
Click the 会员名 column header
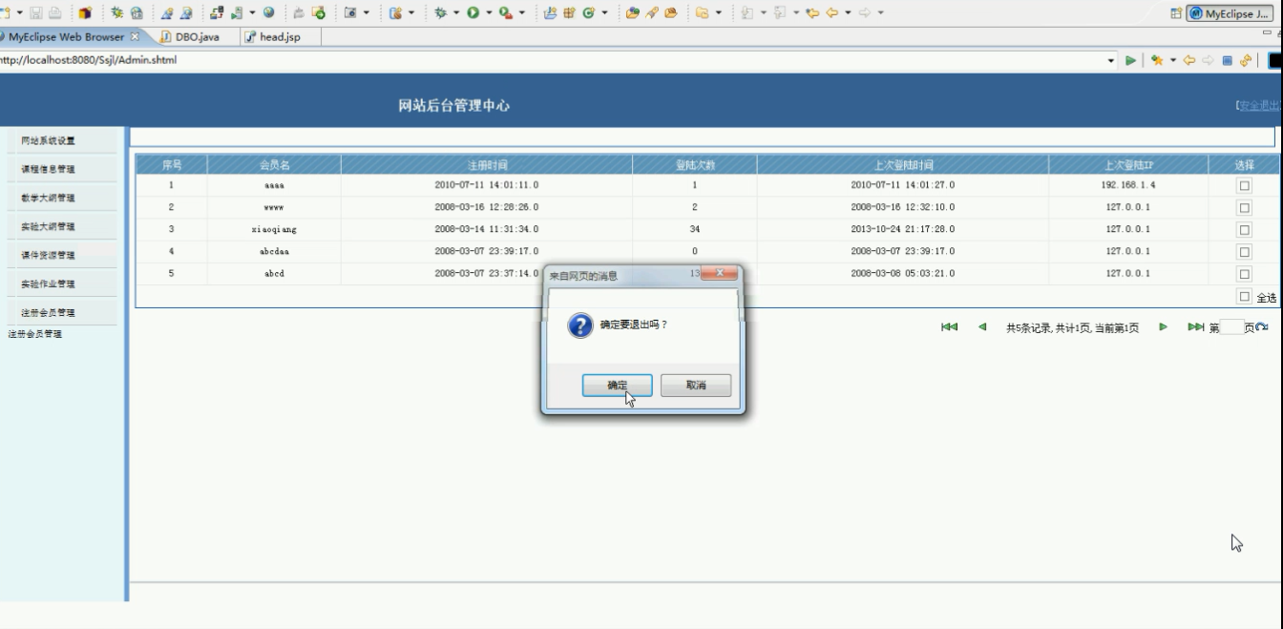(x=274, y=164)
